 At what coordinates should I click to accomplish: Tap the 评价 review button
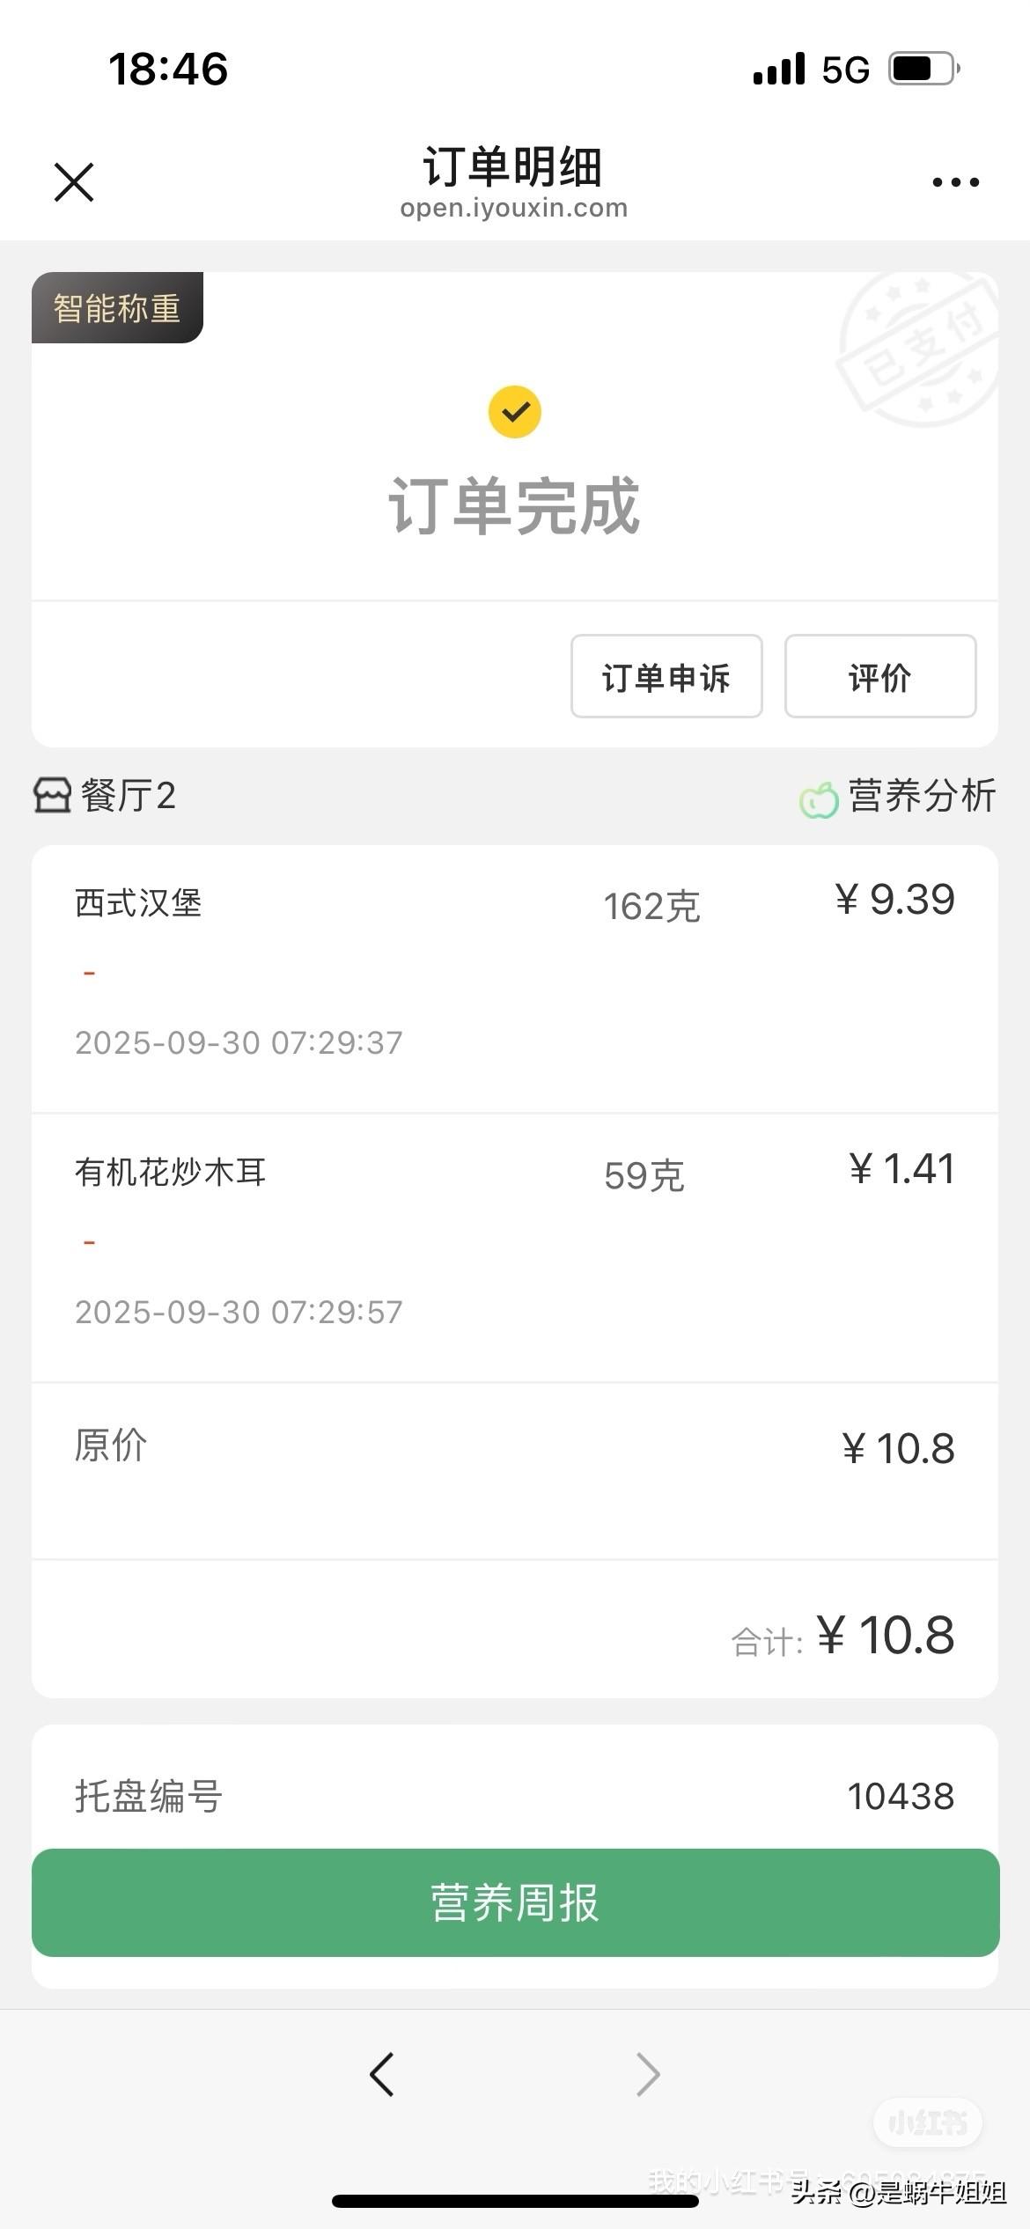[880, 676]
